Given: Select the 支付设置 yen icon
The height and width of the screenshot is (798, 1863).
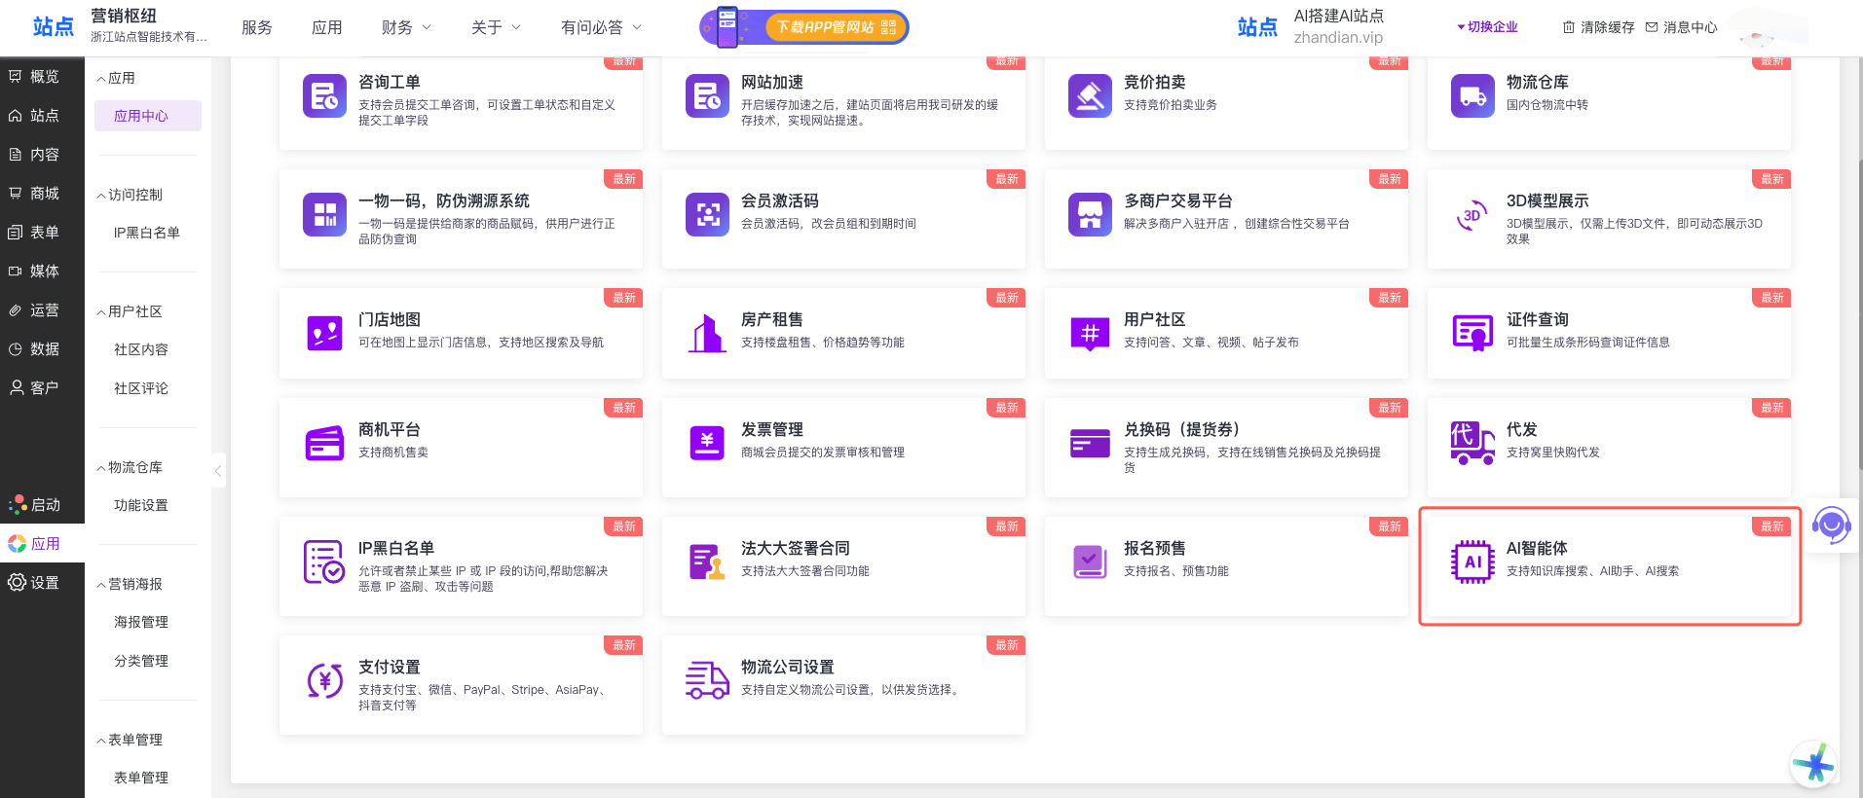Looking at the screenshot, I should [324, 680].
